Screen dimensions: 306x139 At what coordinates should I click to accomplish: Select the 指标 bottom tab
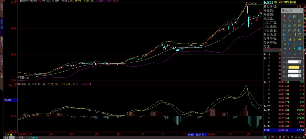6,137
